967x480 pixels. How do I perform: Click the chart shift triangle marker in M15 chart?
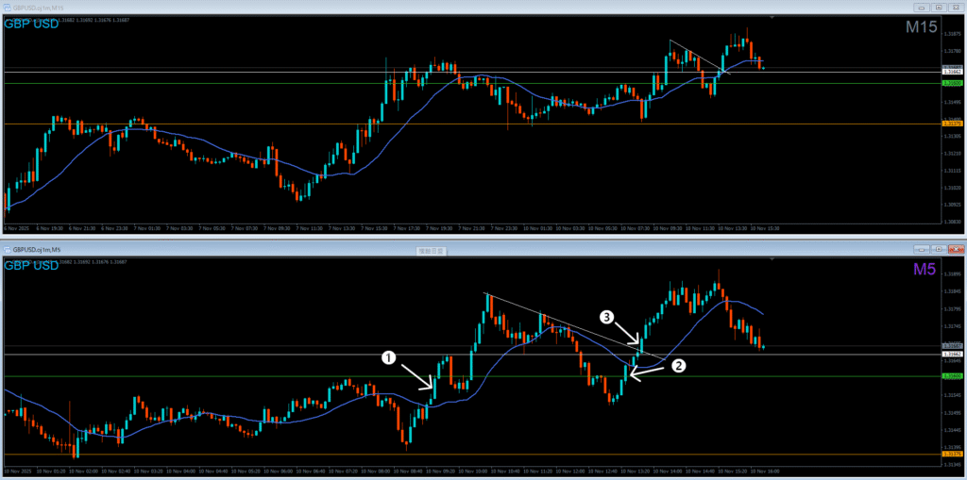tap(771, 17)
